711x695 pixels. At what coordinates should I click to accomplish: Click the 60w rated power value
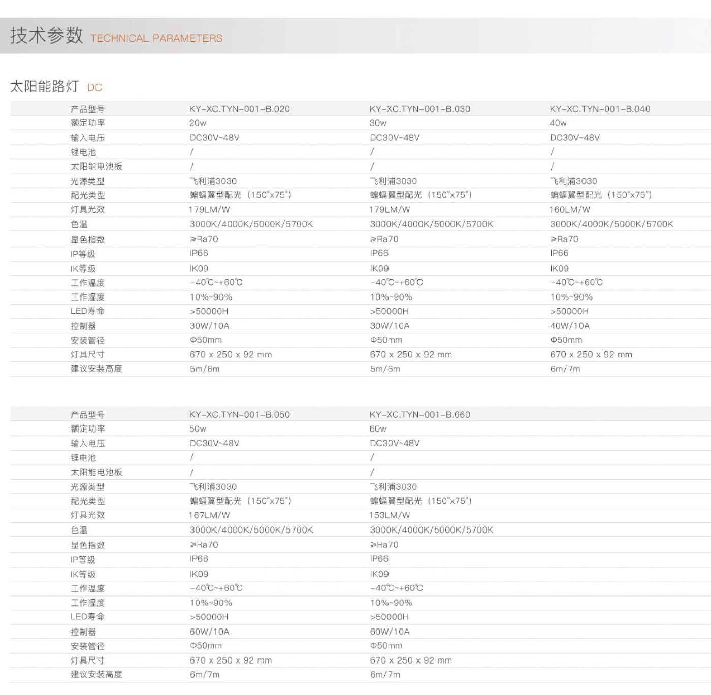pyautogui.click(x=378, y=428)
